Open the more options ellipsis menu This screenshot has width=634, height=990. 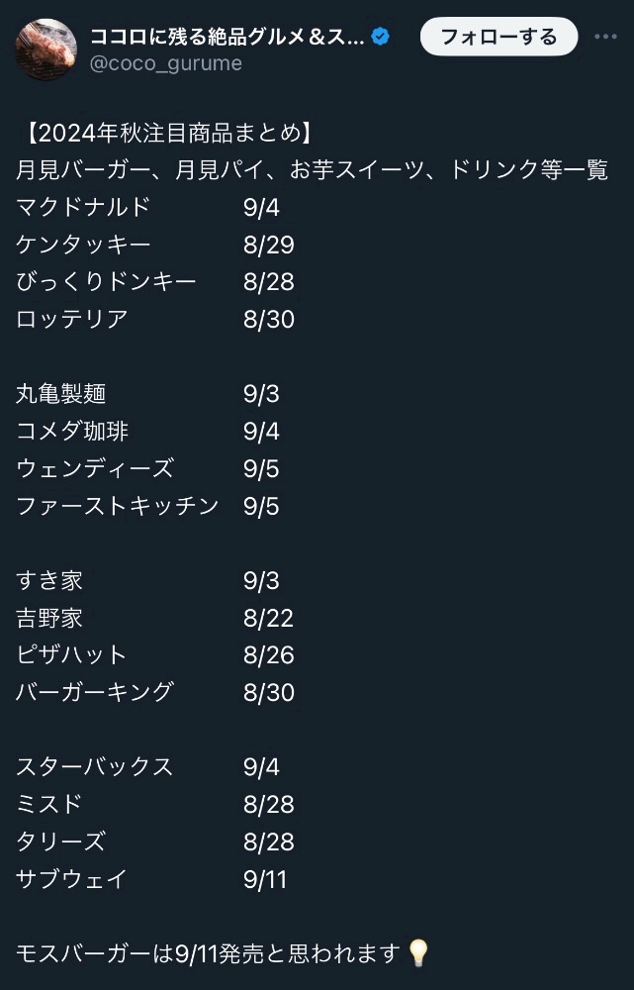coord(605,38)
